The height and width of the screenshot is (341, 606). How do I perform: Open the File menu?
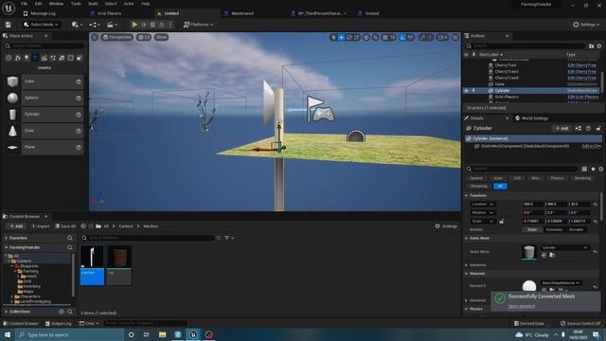click(x=24, y=4)
